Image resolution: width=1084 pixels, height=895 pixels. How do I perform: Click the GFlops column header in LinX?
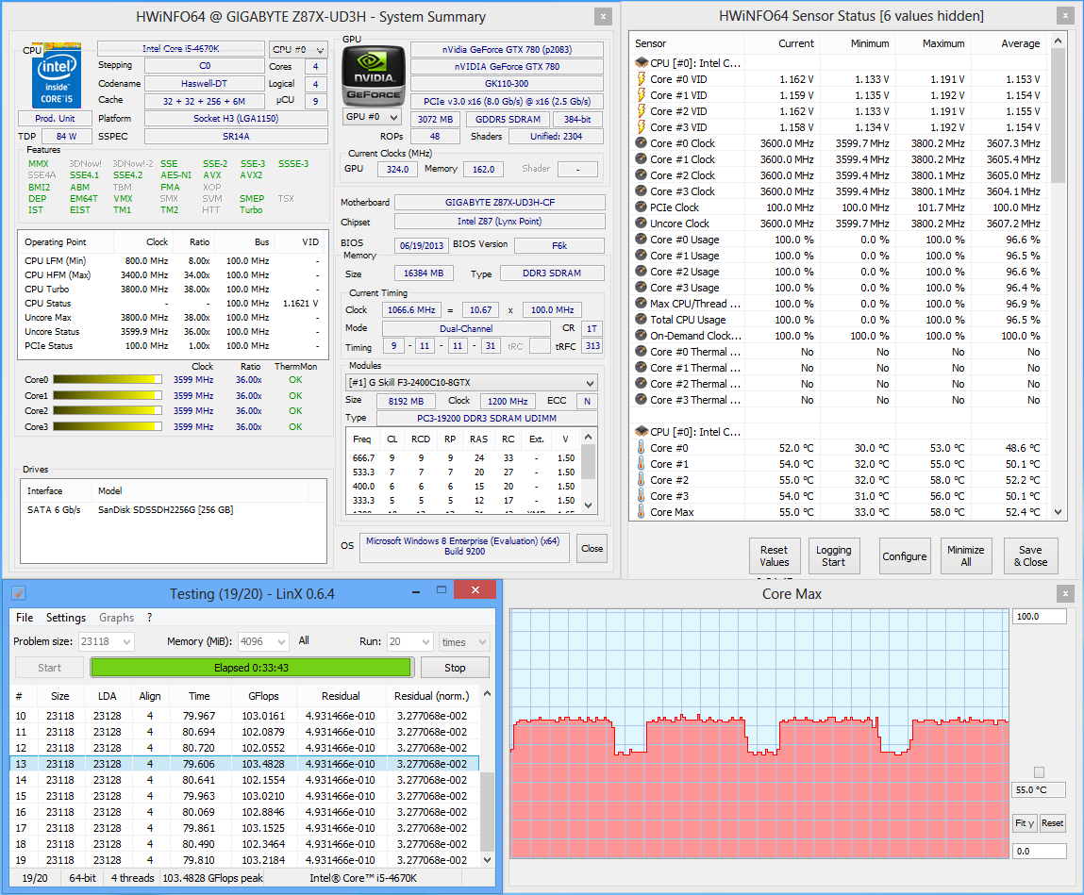pyautogui.click(x=263, y=696)
